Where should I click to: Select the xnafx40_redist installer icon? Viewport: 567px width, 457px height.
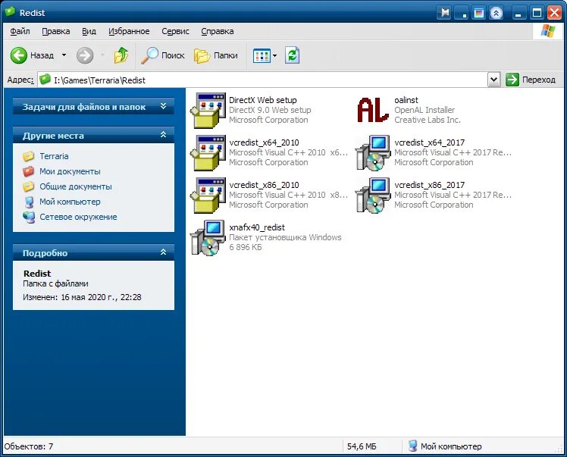click(x=208, y=237)
